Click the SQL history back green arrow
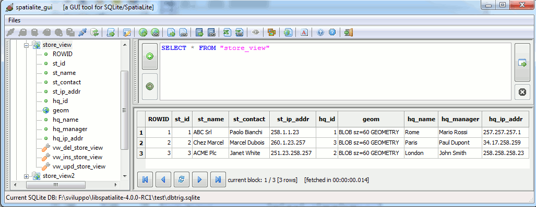The image size is (536, 207). (150, 57)
